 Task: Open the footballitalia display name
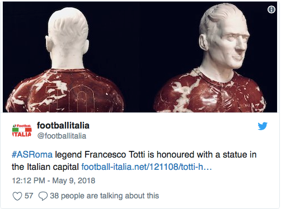coord(63,125)
